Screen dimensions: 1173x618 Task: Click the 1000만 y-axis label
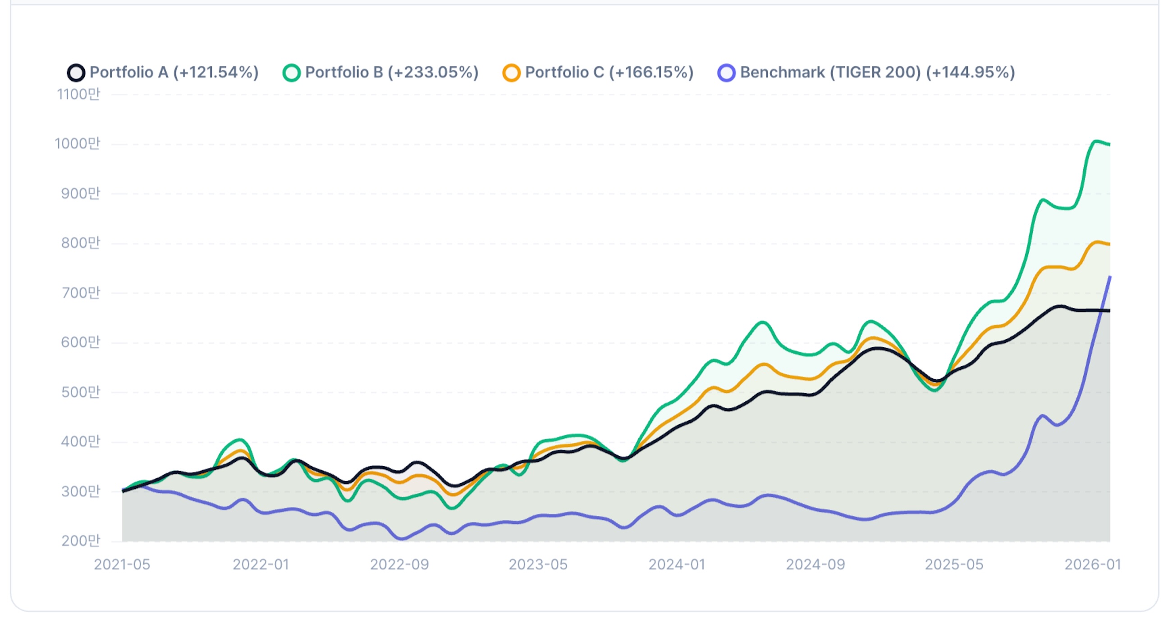click(x=78, y=144)
